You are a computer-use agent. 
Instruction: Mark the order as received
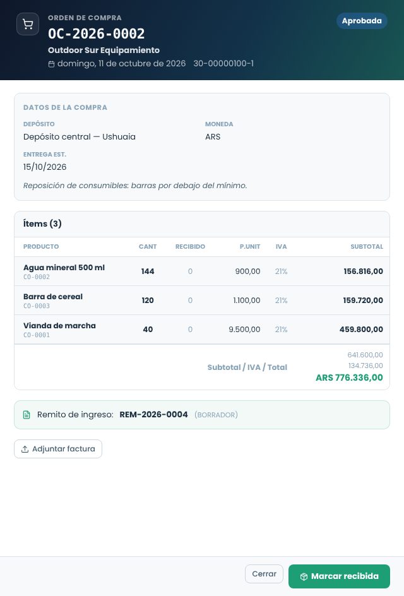pyautogui.click(x=339, y=576)
